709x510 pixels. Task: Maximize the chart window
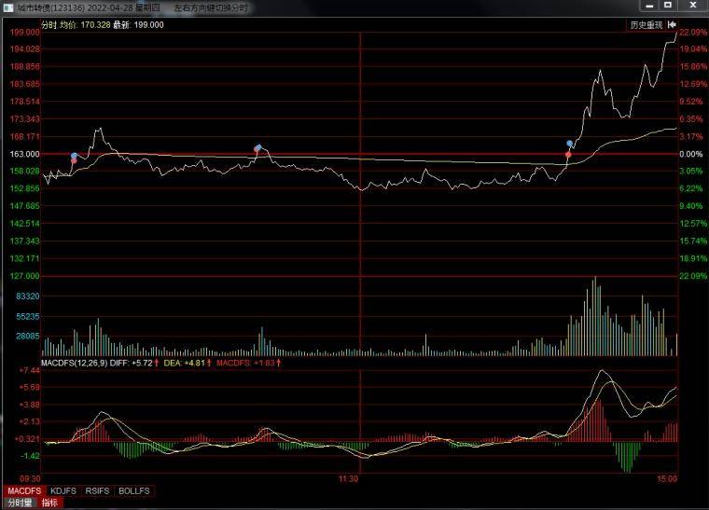pos(668,6)
